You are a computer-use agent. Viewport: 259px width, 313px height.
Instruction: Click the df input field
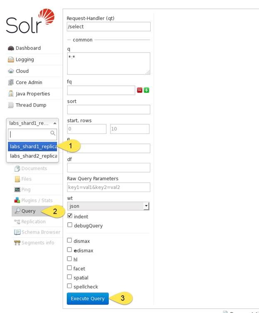pos(109,167)
